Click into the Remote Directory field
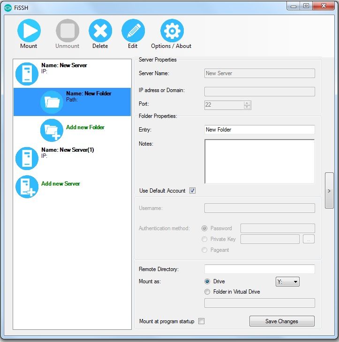Viewport: 339px width, 342px height. coord(259,269)
